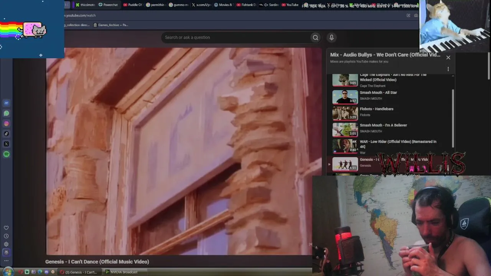Switch to the Fishtank browser tab
The width and height of the screenshot is (491, 276).
pos(246,5)
